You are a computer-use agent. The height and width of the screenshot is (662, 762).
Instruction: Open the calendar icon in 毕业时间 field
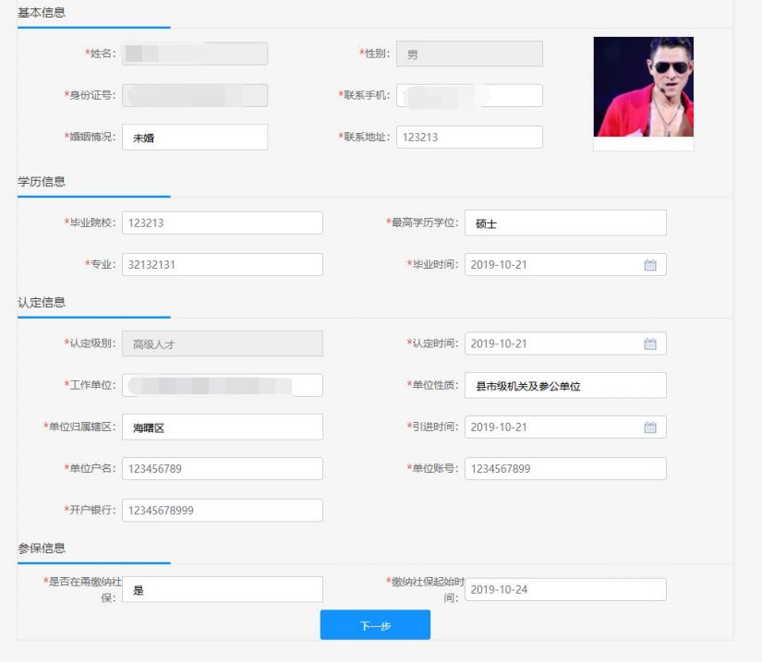(649, 265)
